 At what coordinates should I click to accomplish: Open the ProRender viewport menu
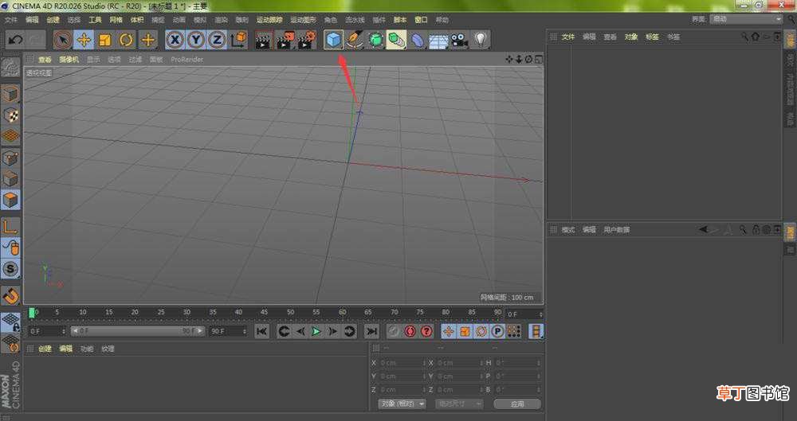tap(187, 60)
